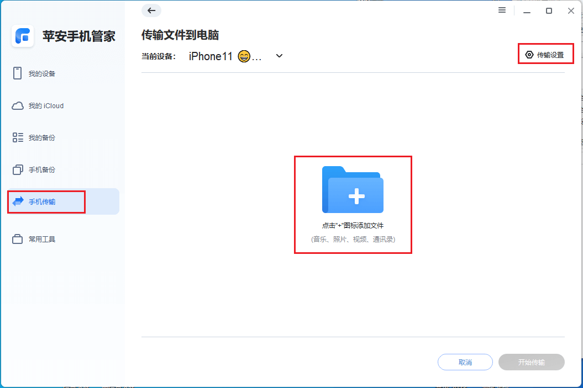Screen dimensions: 583x388
Task: Click the back arrow at top left
Action: 151,10
